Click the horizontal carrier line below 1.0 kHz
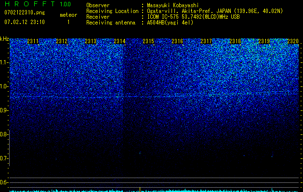This screenshot has width=303, height=192. tap(154, 97)
